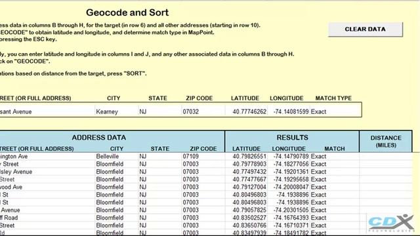This screenshot has height=236, width=420.
Task: Click the RESULTS header
Action: coord(292,138)
